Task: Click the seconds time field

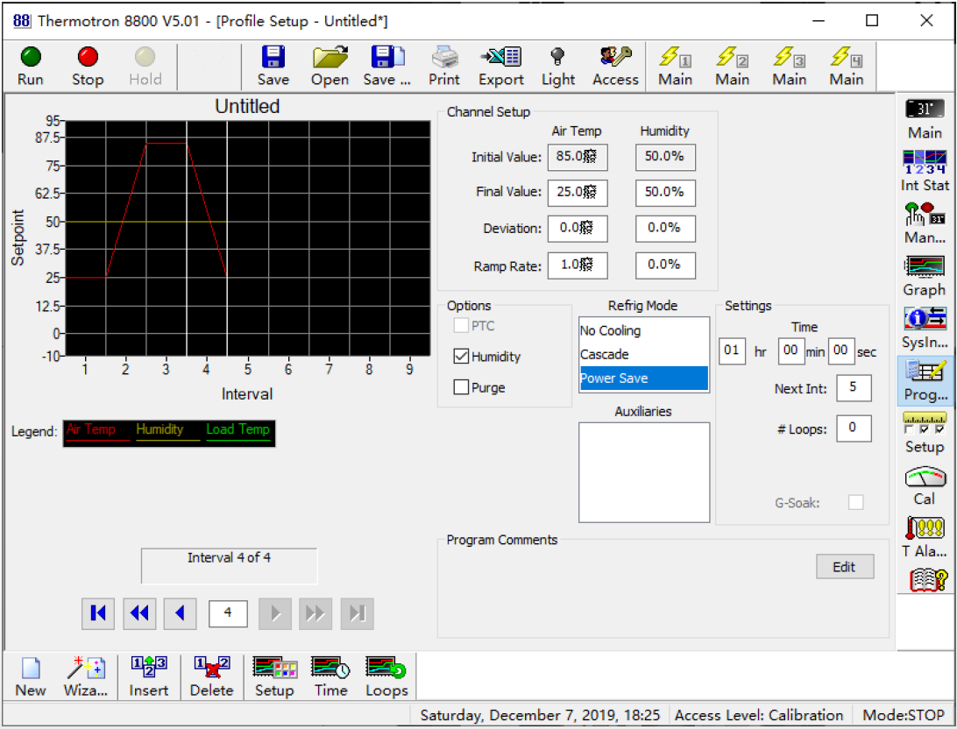Action: point(841,350)
